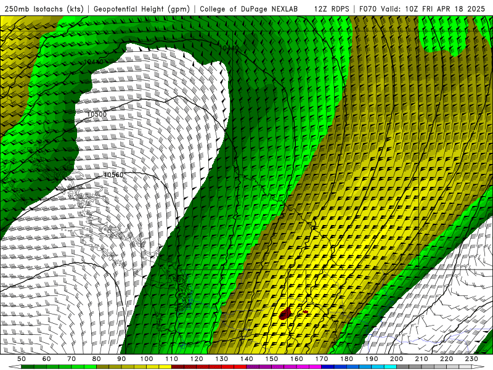Click the "College of DuPage NEXLAB" label
This screenshot has height=370, width=493.
pos(249,9)
